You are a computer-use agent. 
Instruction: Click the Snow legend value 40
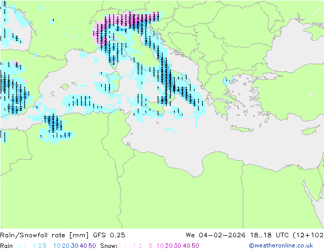(x=187, y=246)
